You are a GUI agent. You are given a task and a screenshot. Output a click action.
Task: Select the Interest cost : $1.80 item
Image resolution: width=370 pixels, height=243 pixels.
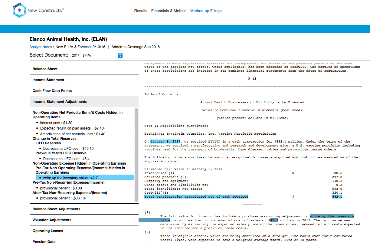(56, 123)
